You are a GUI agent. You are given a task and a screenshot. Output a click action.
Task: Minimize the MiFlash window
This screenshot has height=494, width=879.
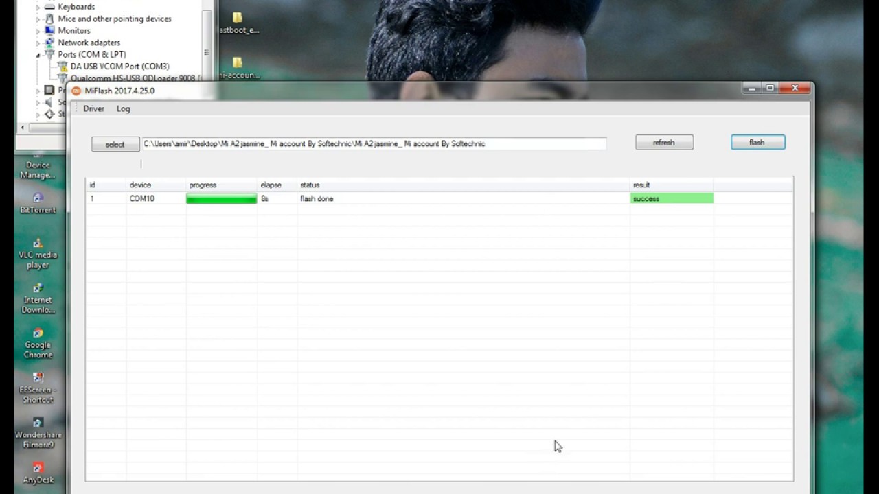[752, 88]
